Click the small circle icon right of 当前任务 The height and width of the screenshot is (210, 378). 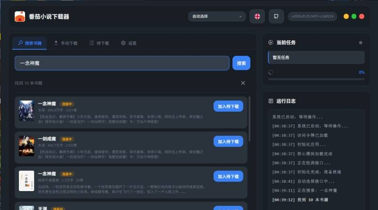[x=361, y=43]
